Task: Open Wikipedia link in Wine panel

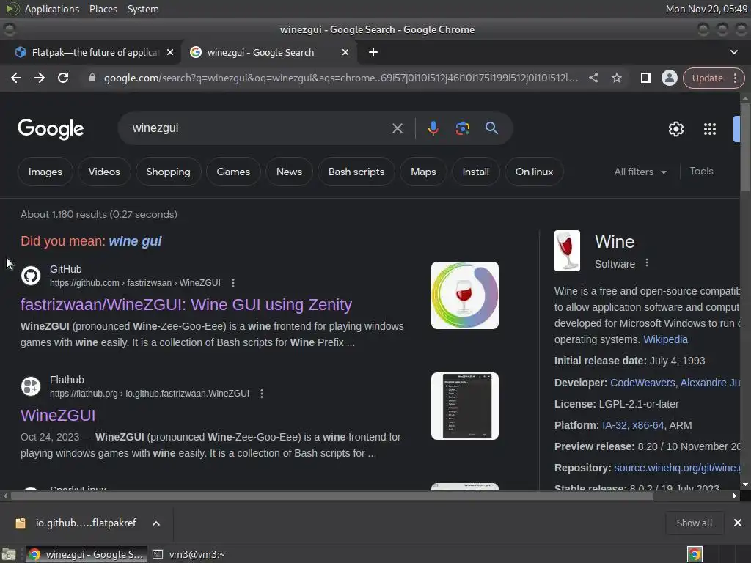Action: [x=665, y=339]
